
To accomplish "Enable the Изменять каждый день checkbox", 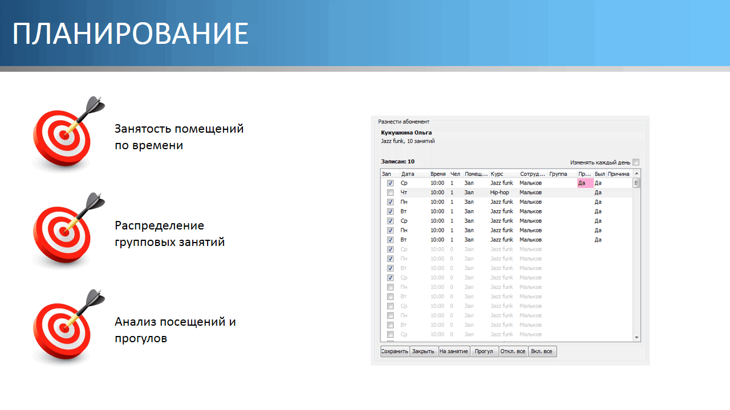I will pyautogui.click(x=636, y=162).
